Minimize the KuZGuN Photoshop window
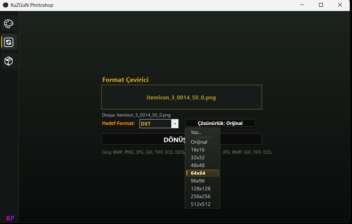This screenshot has height=224, width=352. (x=302, y=5)
